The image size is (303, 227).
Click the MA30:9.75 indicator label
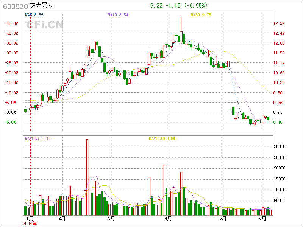coord(201,15)
